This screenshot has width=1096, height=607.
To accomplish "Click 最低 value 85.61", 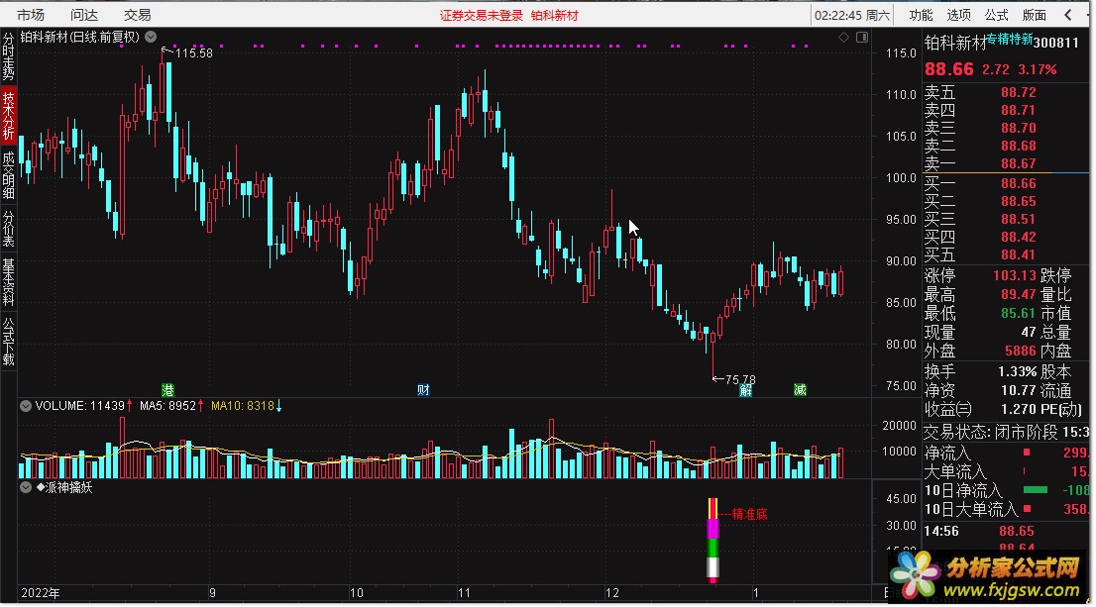I will (1019, 313).
